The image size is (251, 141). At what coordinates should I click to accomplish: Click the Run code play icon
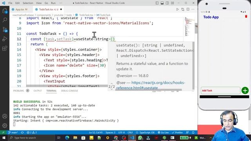point(177,9)
